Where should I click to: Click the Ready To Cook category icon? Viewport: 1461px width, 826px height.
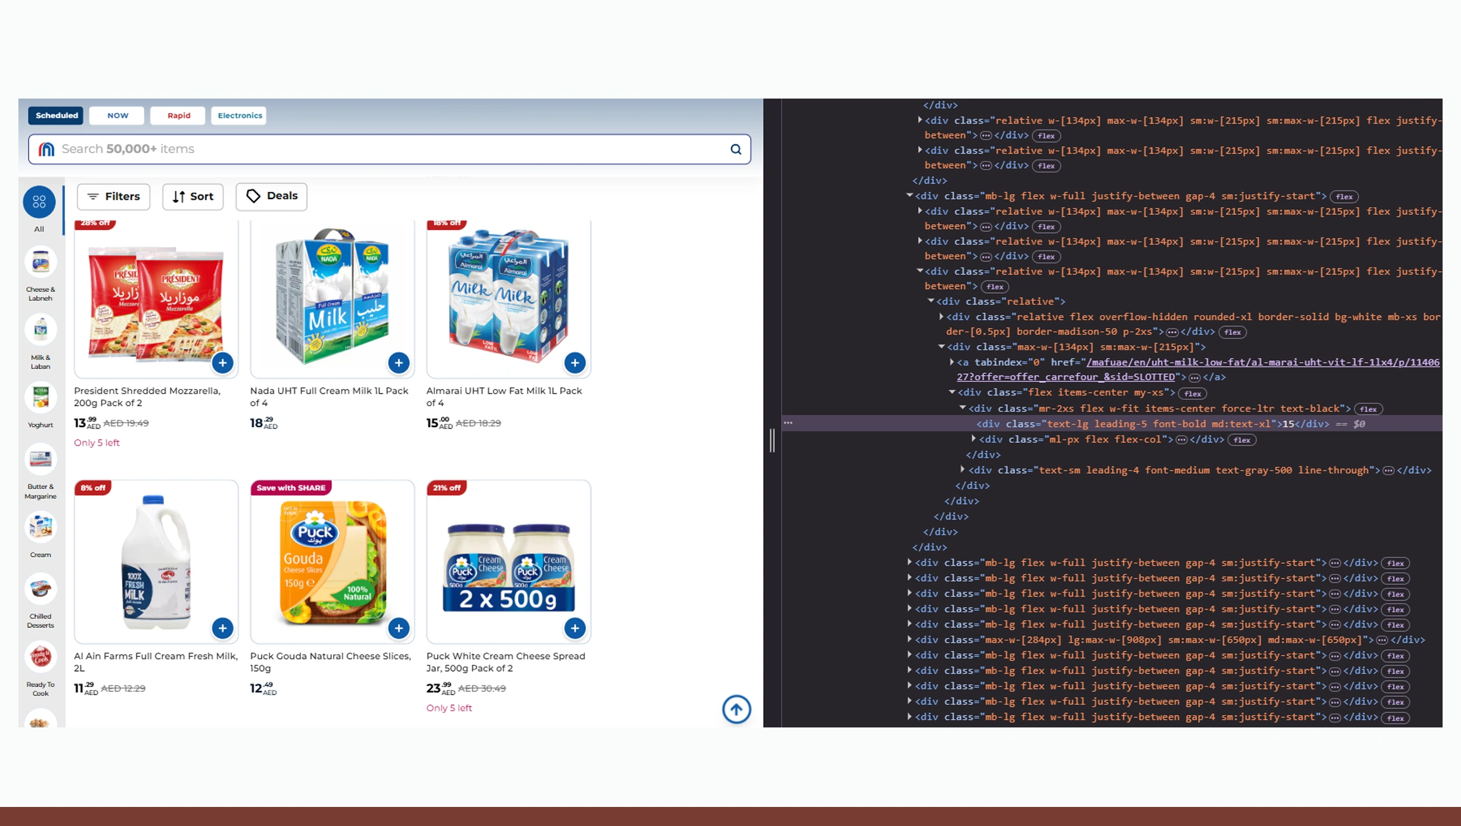40,657
